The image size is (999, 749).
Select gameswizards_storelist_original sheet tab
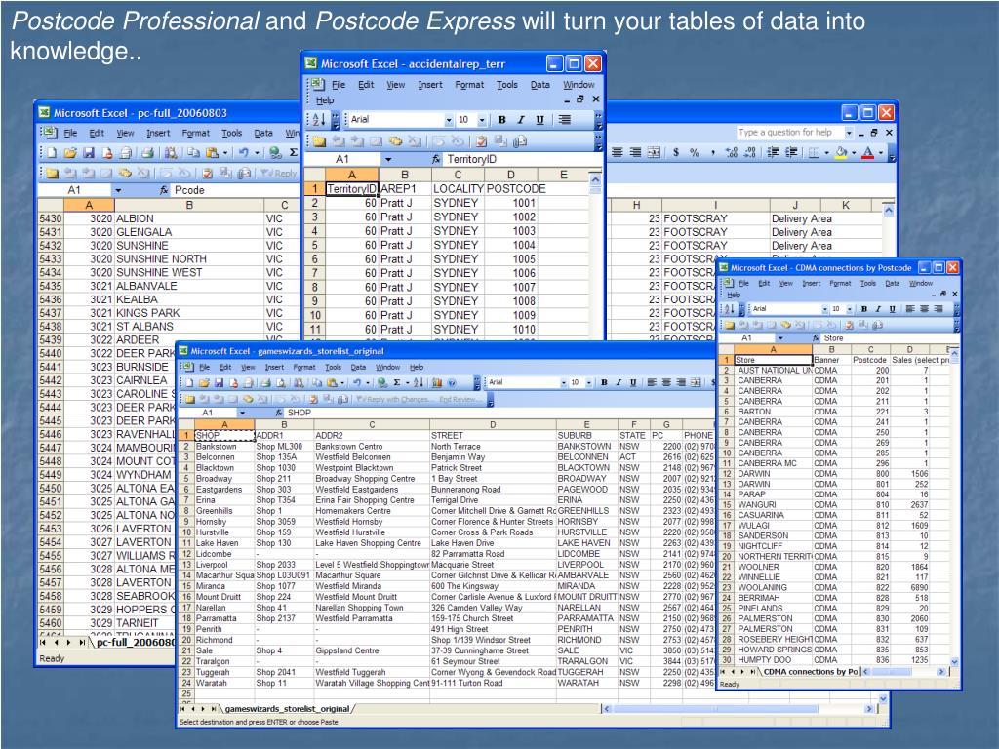pos(286,708)
